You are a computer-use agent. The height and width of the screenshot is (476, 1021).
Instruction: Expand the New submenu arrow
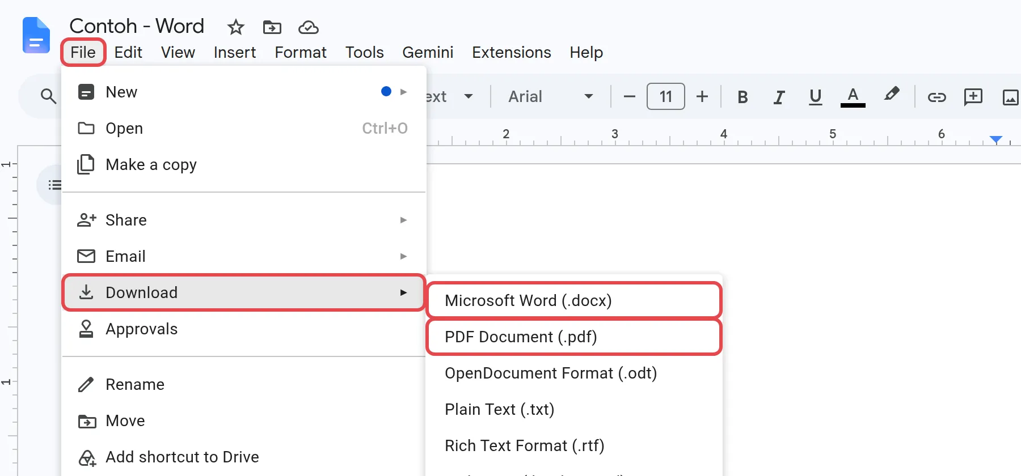[403, 92]
